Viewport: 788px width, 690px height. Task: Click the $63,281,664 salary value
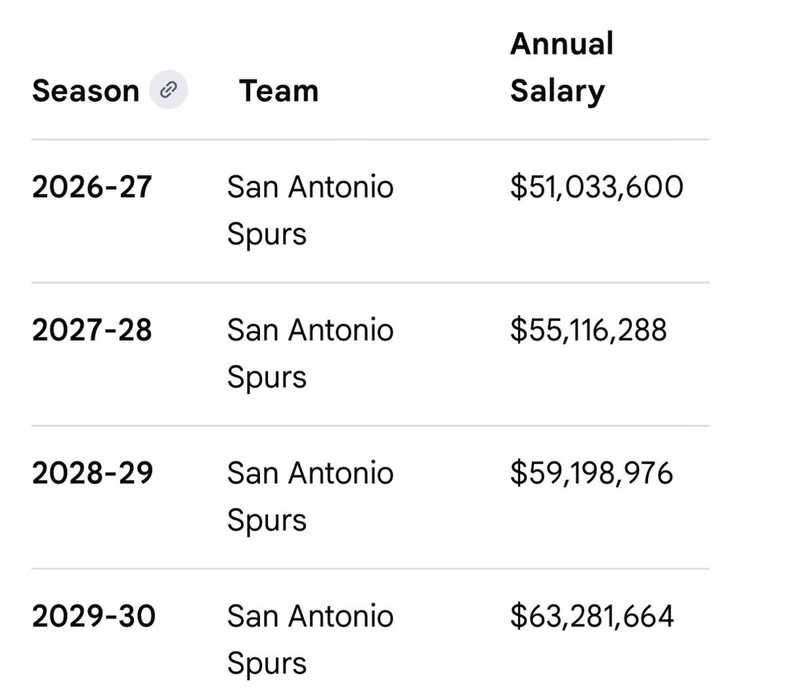pyautogui.click(x=592, y=616)
